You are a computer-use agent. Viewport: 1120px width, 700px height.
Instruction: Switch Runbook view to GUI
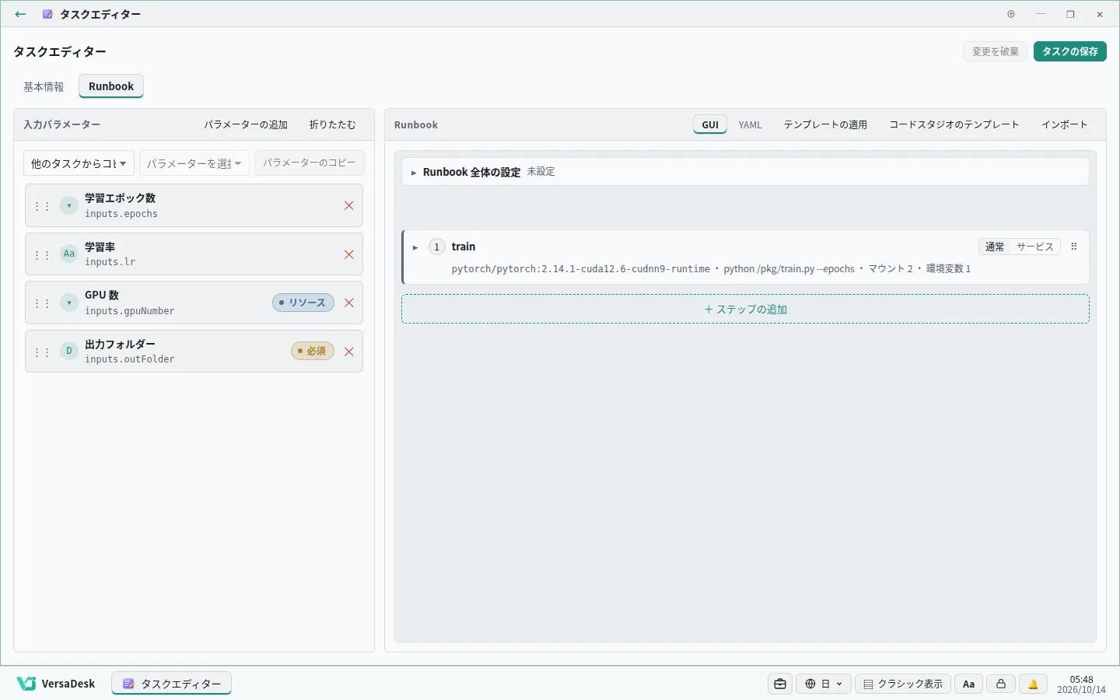[x=710, y=124]
